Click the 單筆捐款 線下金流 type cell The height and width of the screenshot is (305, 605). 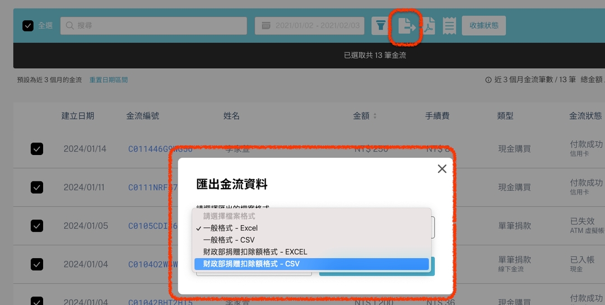[x=514, y=264]
